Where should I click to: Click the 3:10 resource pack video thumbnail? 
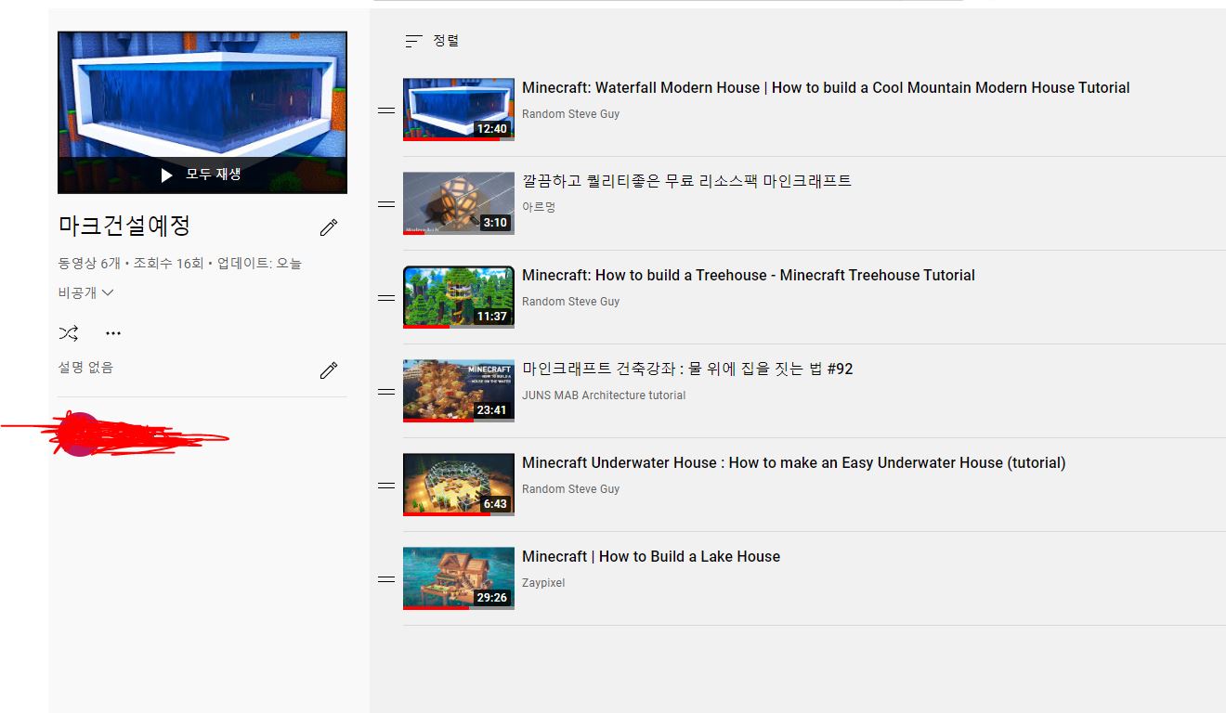pyautogui.click(x=459, y=203)
